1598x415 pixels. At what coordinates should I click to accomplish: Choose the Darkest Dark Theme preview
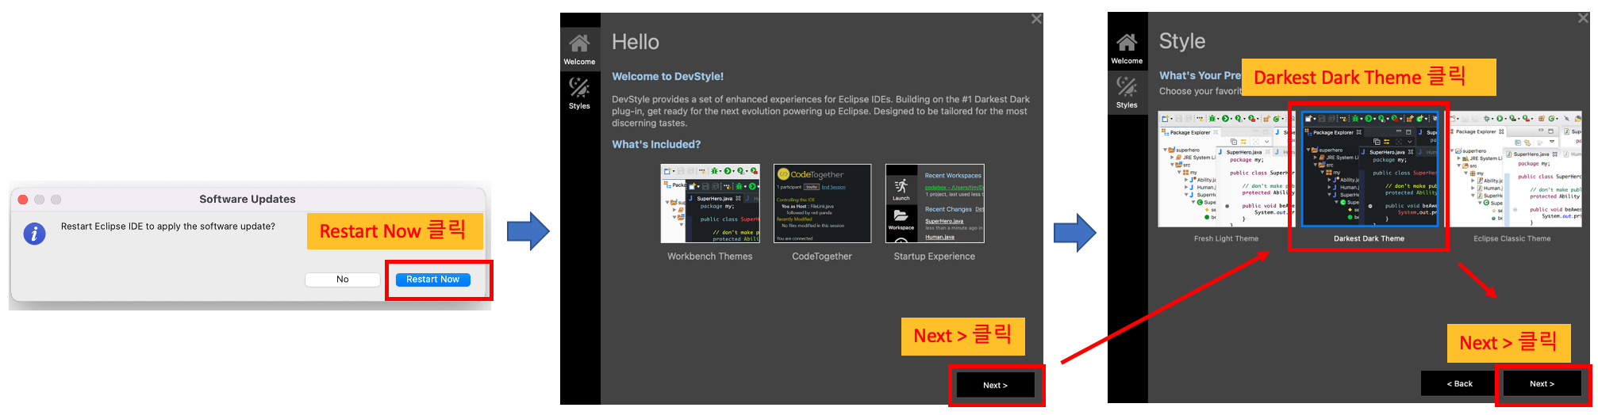[1369, 169]
